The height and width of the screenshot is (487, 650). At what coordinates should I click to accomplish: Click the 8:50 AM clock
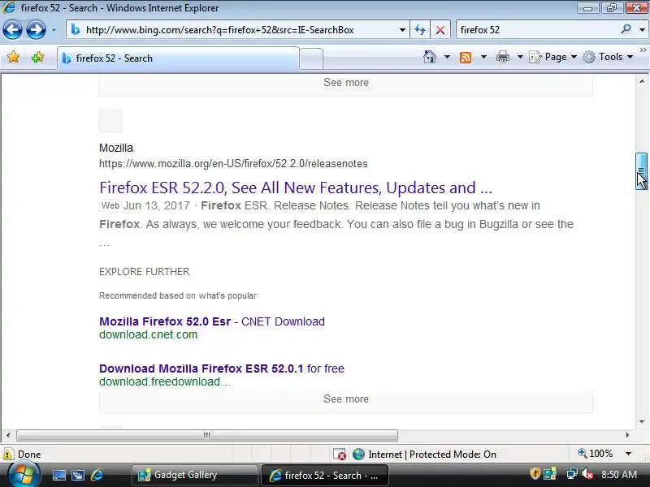coord(619,474)
